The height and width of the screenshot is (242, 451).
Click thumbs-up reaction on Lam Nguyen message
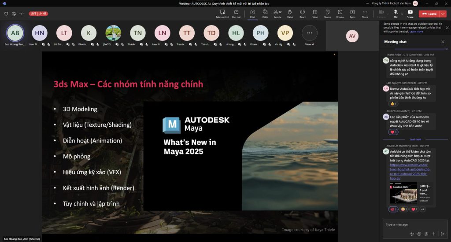pos(393,104)
